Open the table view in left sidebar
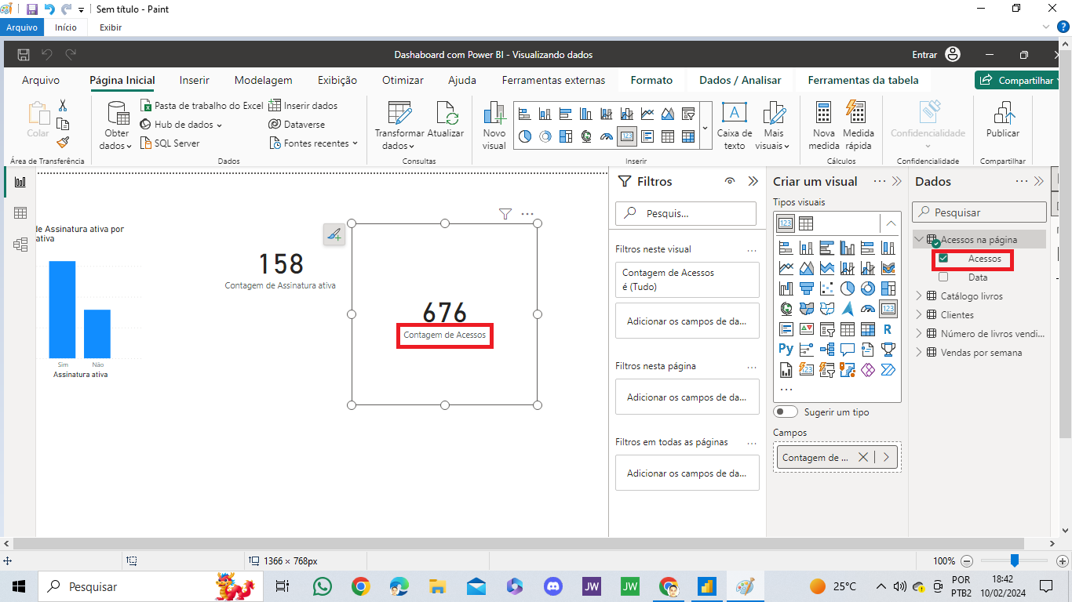The image size is (1072, 602). point(20,213)
